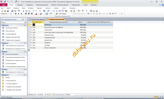
Task: Run the spelling check icon
Action: click(x=19, y=11)
